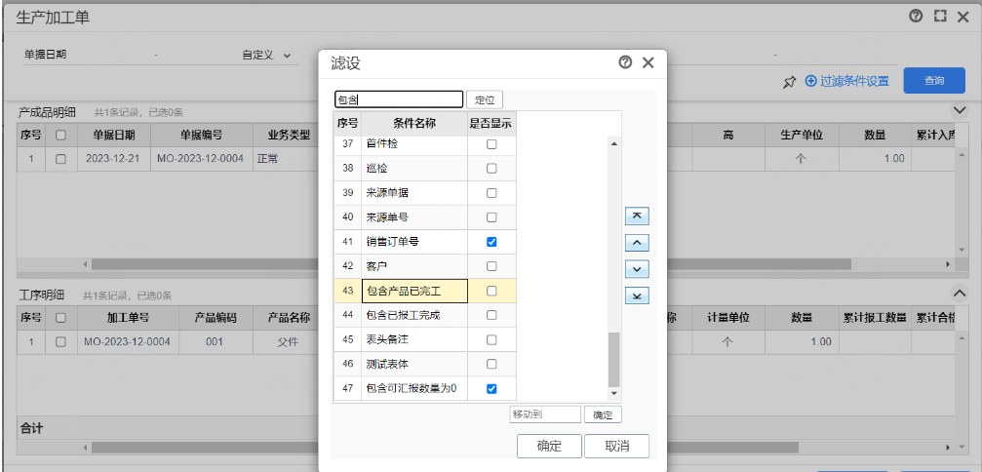Collapse the 产成品明细 section chevron
The width and height of the screenshot is (982, 472).
tap(960, 111)
